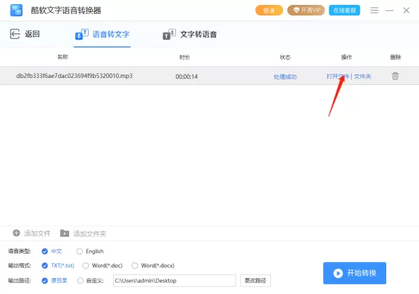
Task: Click the 时长 column header
Action: click(184, 57)
